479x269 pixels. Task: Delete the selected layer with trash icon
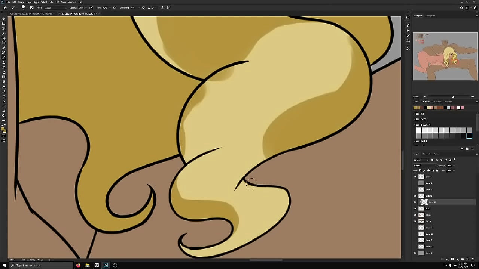472,259
